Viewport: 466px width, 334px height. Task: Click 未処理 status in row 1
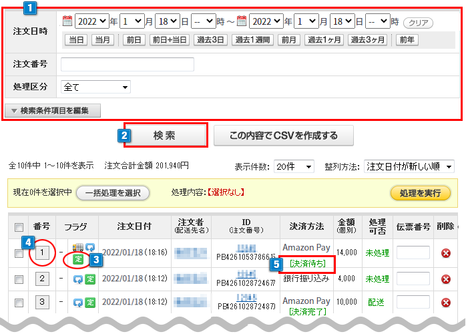377,253
